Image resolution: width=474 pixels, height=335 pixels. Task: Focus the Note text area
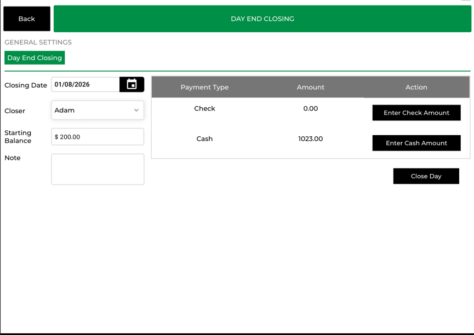[98, 169]
